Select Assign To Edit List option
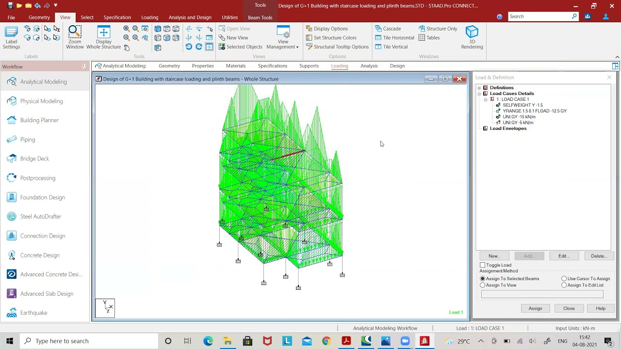This screenshot has height=349, width=621. click(564, 285)
